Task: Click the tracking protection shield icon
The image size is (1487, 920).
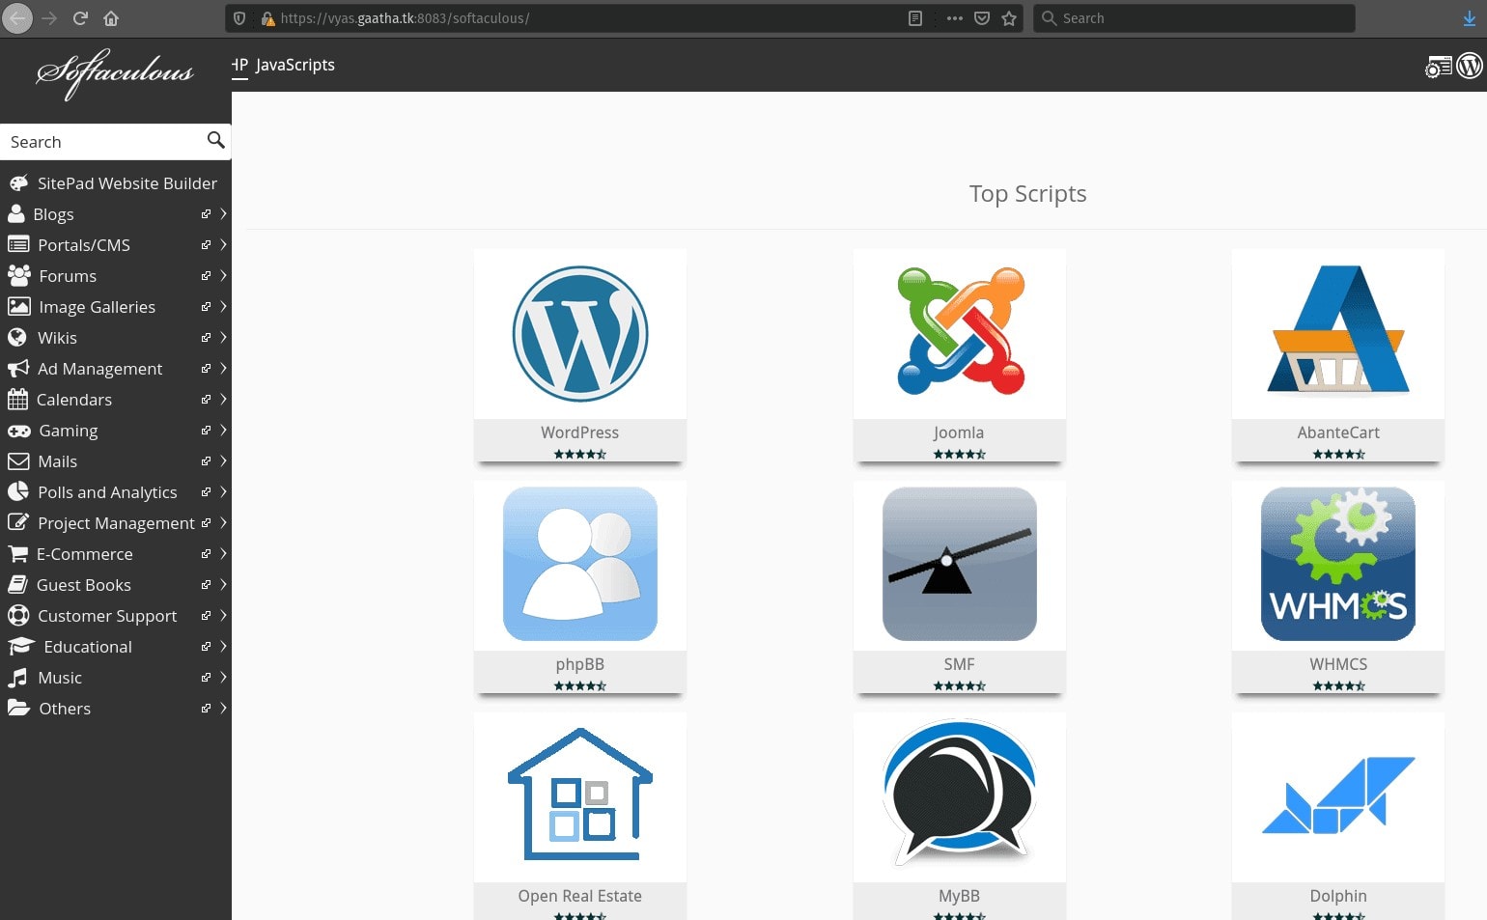Action: (239, 18)
